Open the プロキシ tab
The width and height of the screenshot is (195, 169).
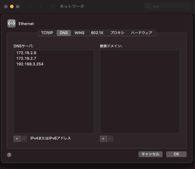(x=117, y=33)
